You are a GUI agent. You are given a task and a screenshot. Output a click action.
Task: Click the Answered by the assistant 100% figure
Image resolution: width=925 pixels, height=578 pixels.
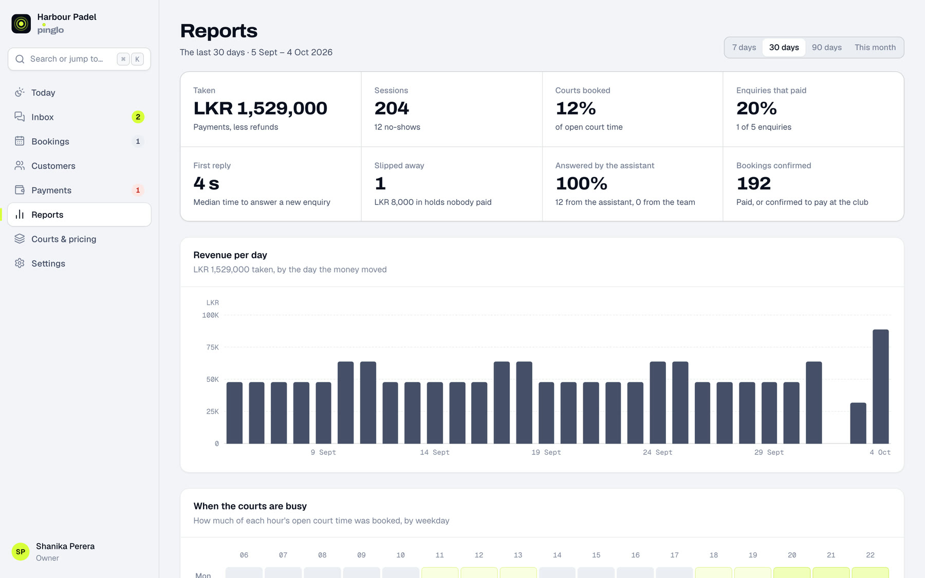pyautogui.click(x=581, y=183)
